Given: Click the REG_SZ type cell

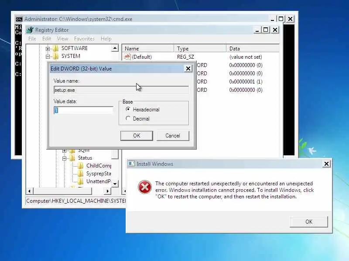Looking at the screenshot, I should 185,57.
